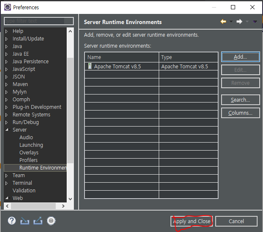Open the Maven preferences label

[x=20, y=84]
